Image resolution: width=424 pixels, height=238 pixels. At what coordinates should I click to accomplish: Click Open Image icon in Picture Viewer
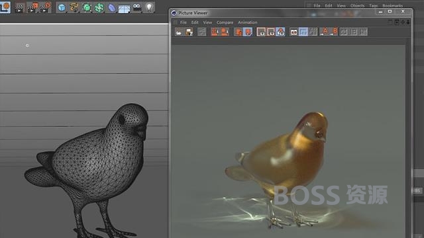179,32
